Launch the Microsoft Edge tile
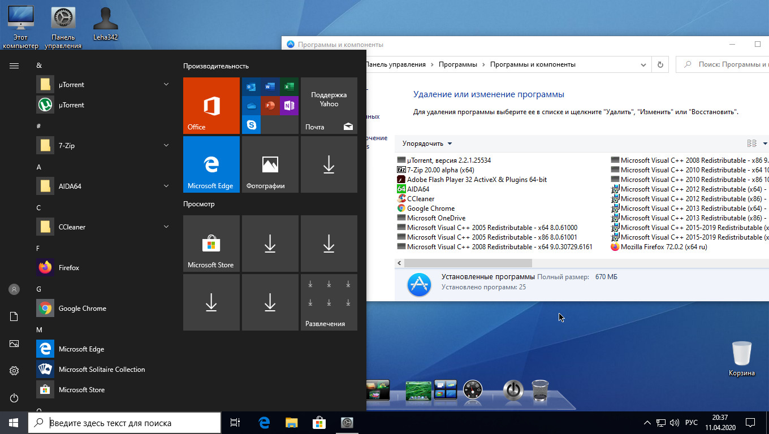Viewport: 769px width, 434px height. (211, 164)
